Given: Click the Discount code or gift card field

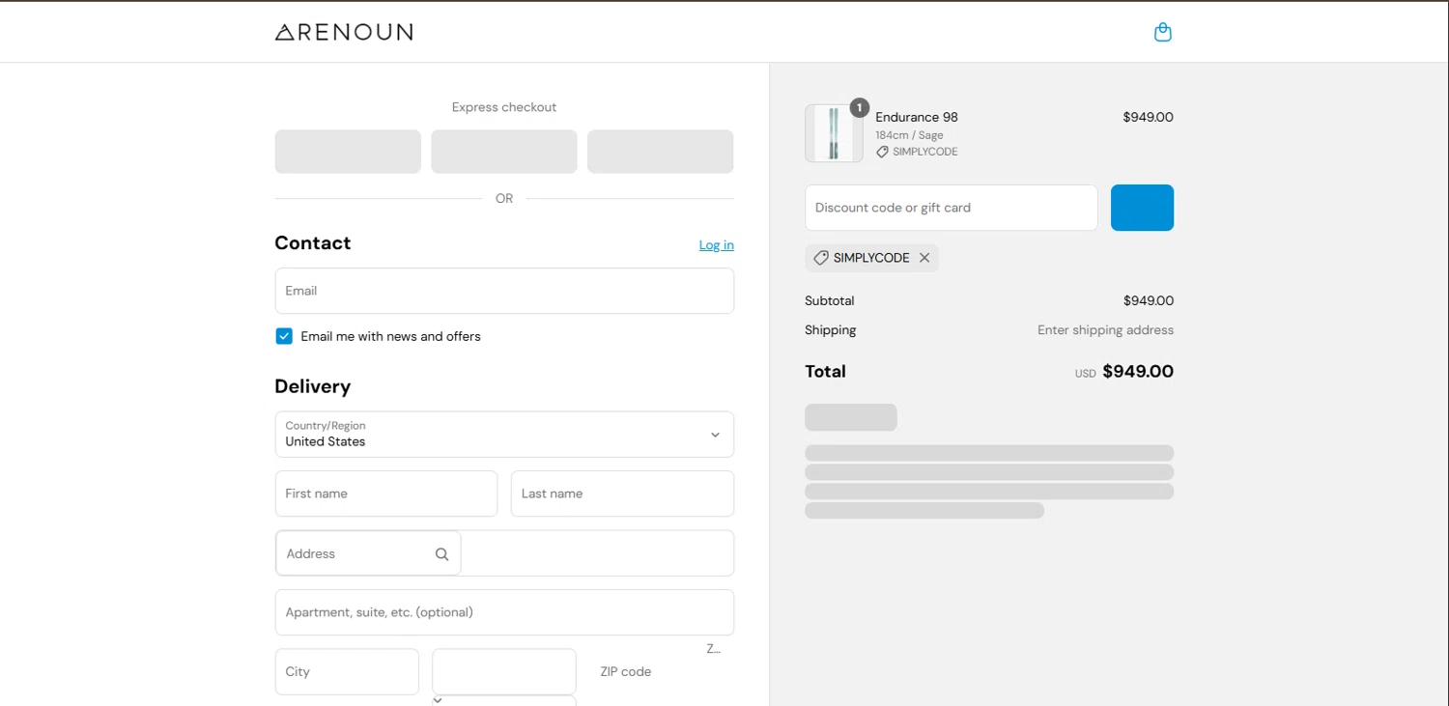Looking at the screenshot, I should point(952,208).
